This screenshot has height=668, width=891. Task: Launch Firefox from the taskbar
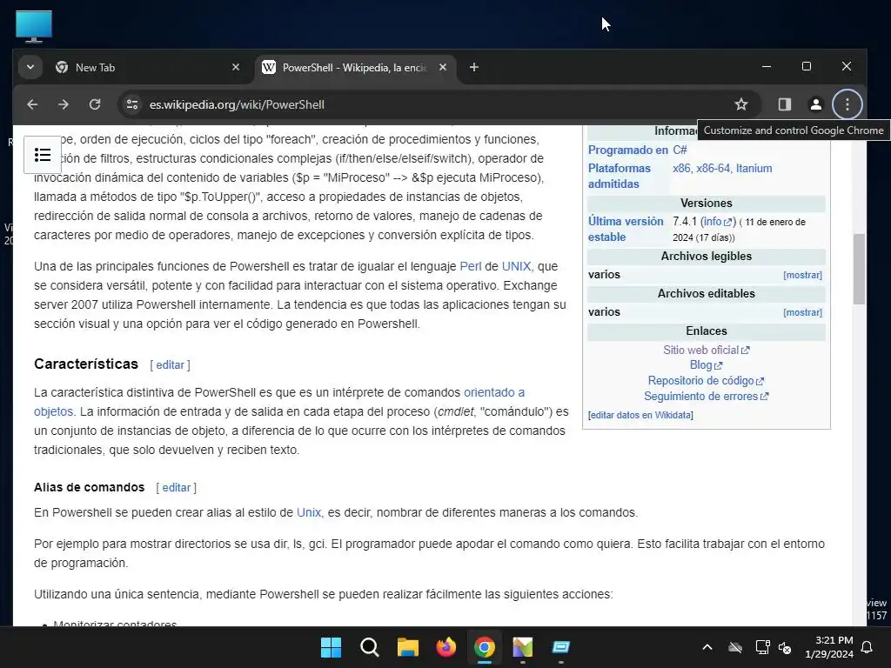[446, 647]
